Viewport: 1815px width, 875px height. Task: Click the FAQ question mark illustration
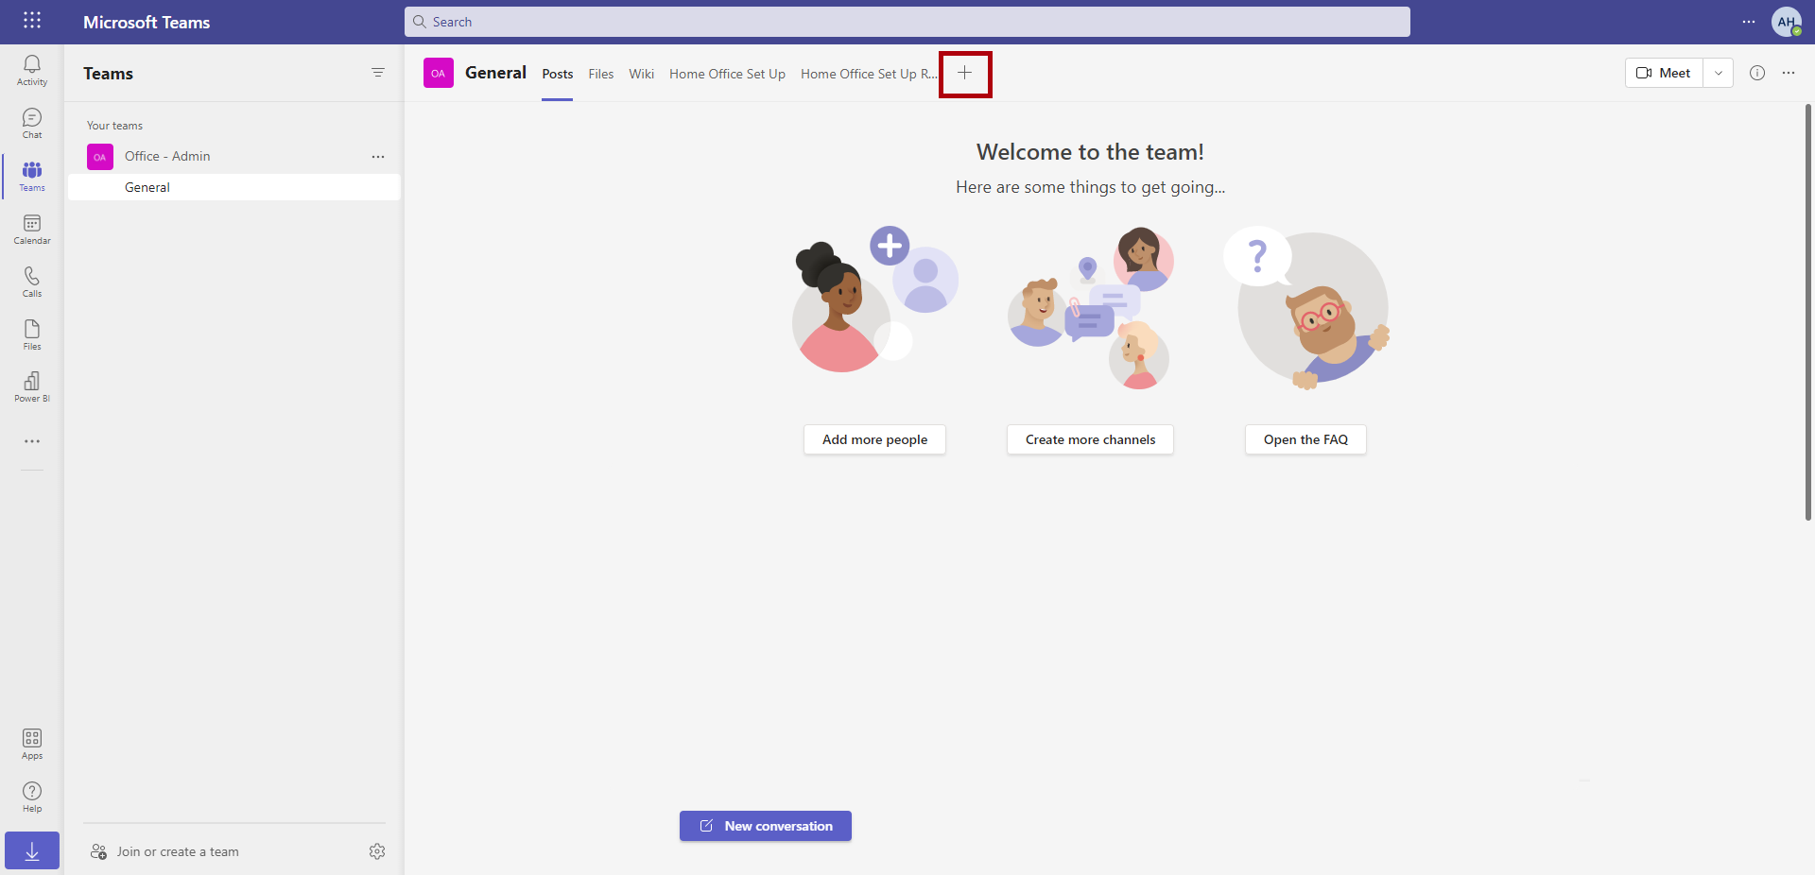[x=1306, y=307]
